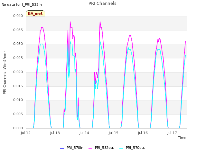Click the 'PRI Channels (W/m2/nm)' y-axis label
The image size is (206, 154).
(x=5, y=73)
